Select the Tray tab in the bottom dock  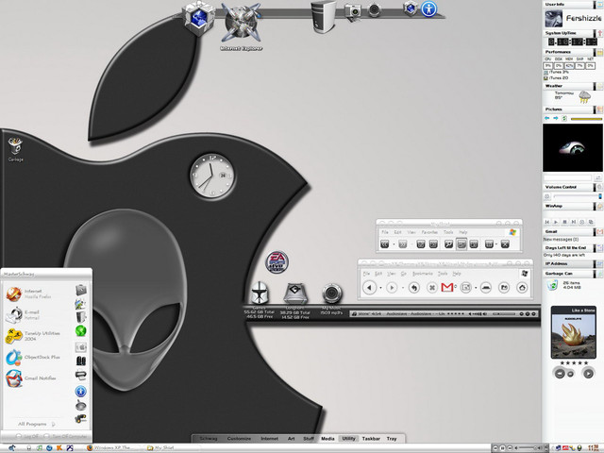(x=392, y=438)
